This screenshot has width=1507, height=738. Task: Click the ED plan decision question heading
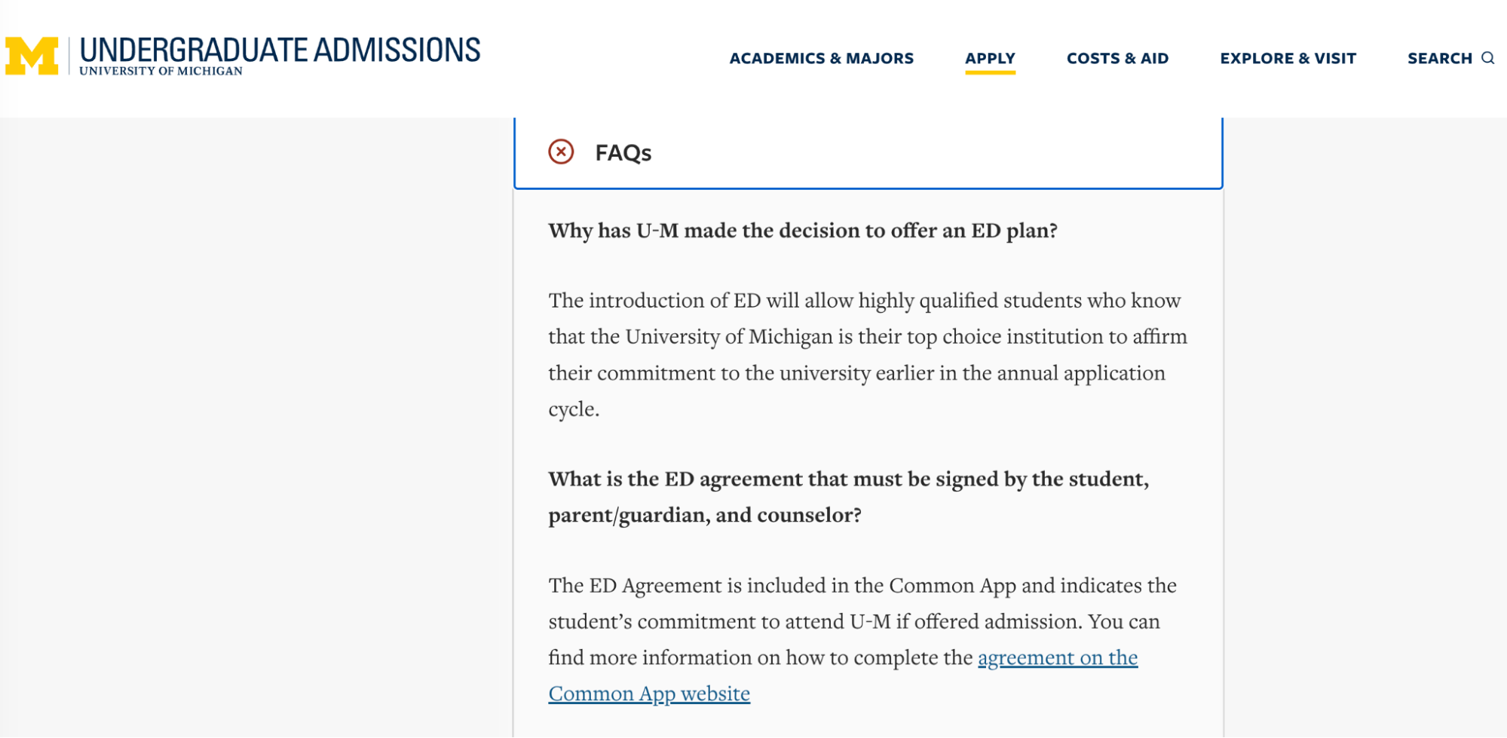pyautogui.click(x=803, y=231)
